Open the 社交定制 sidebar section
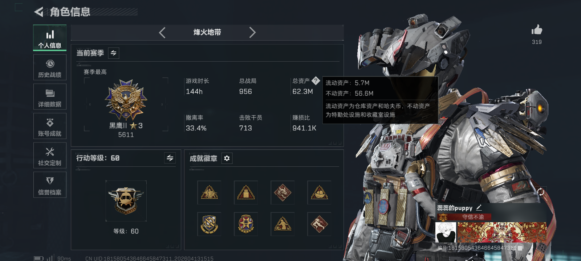581x261 pixels. click(x=50, y=156)
